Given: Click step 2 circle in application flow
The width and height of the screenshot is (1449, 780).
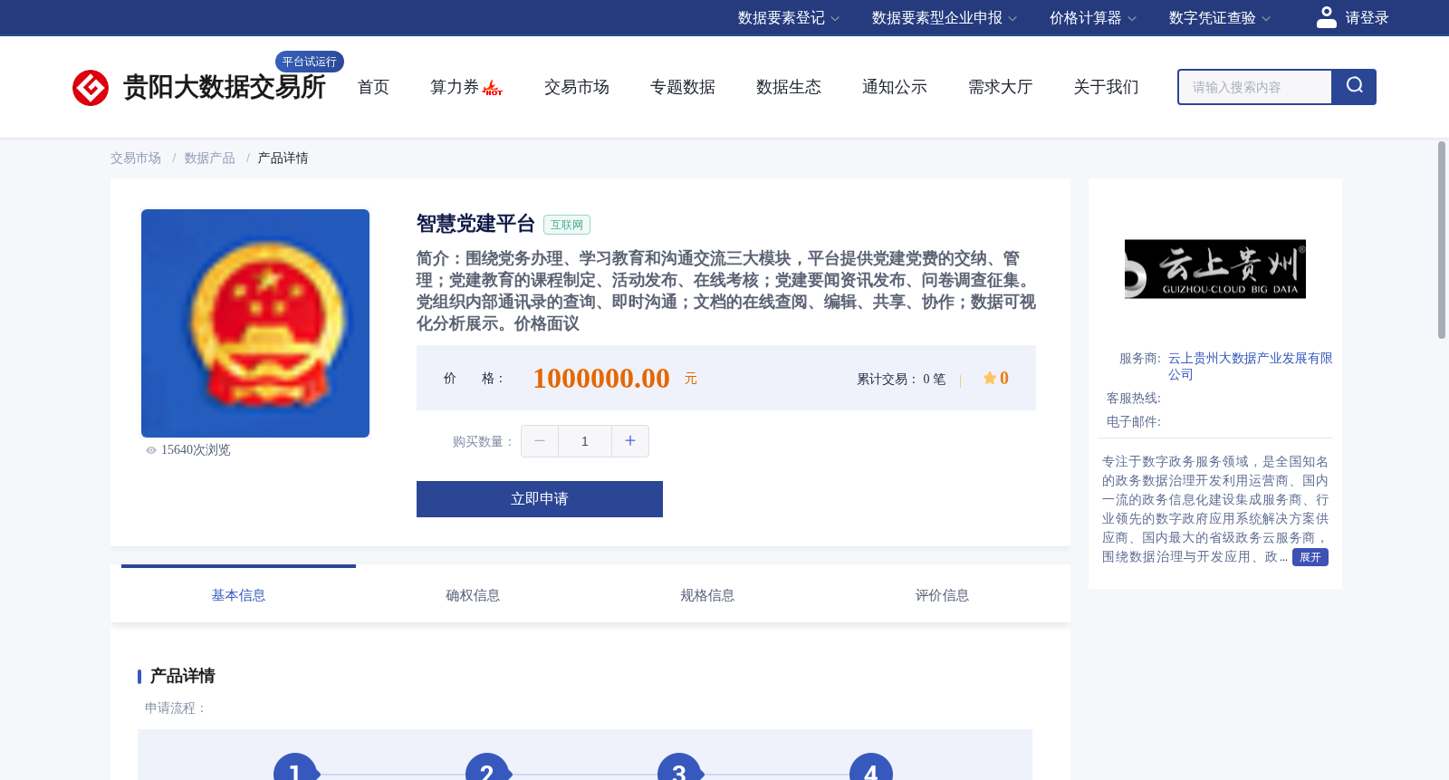Looking at the screenshot, I should click(487, 766).
